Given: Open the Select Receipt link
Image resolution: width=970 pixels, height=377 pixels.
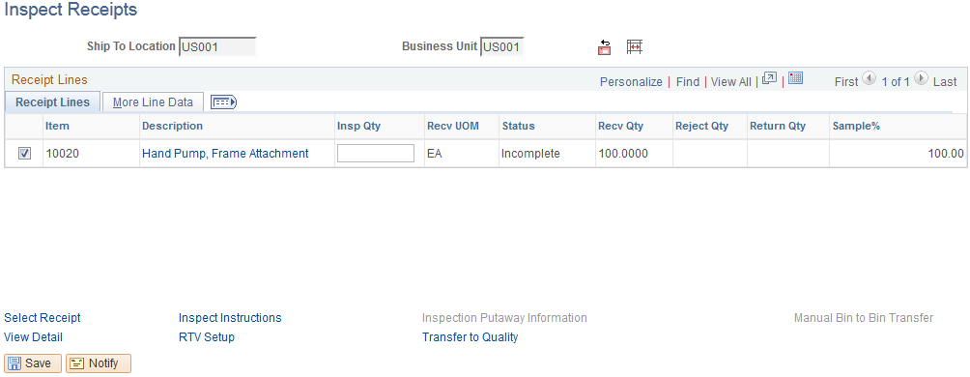Looking at the screenshot, I should [43, 318].
